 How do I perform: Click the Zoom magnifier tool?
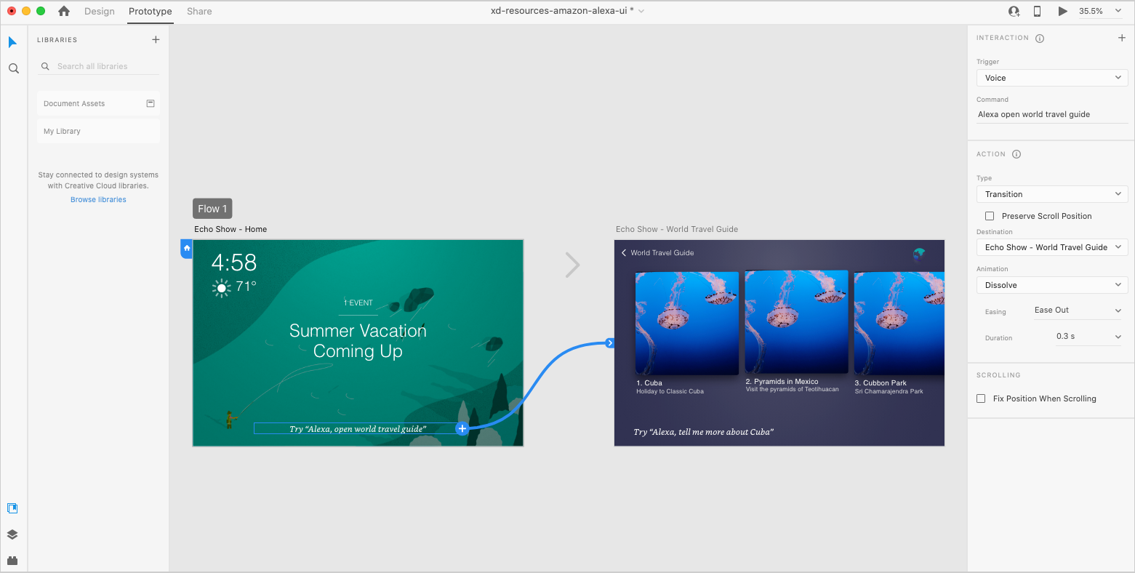(x=13, y=68)
